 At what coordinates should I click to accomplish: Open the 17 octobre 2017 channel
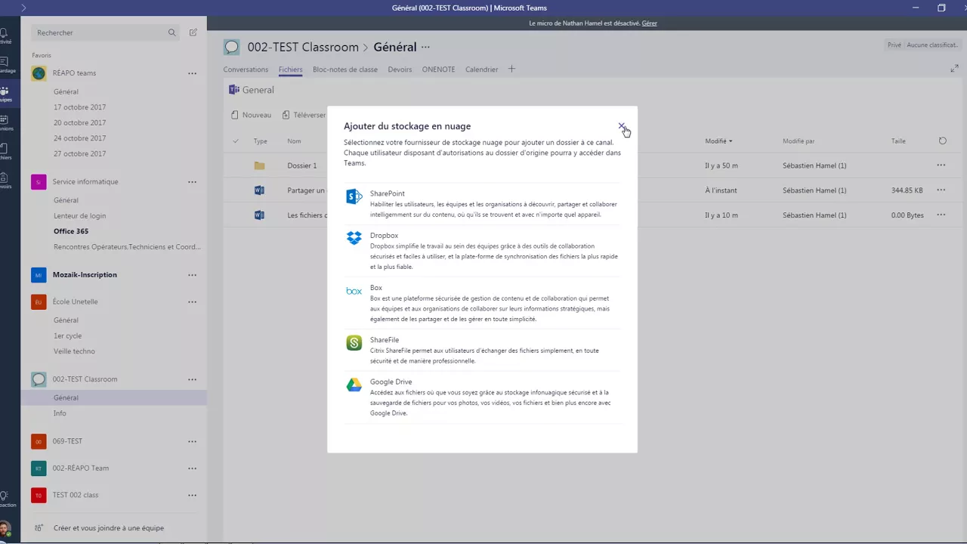79,107
